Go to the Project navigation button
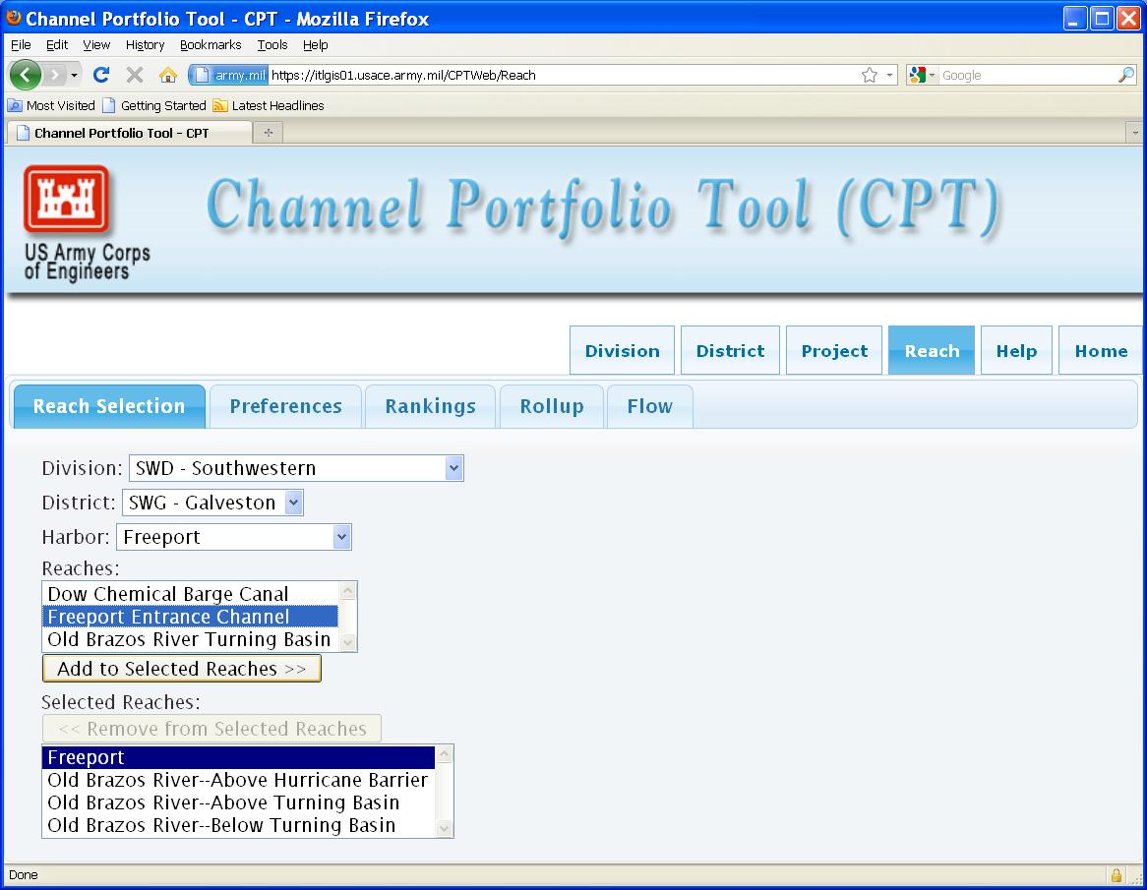Viewport: 1147px width, 890px height. pyautogui.click(x=834, y=350)
